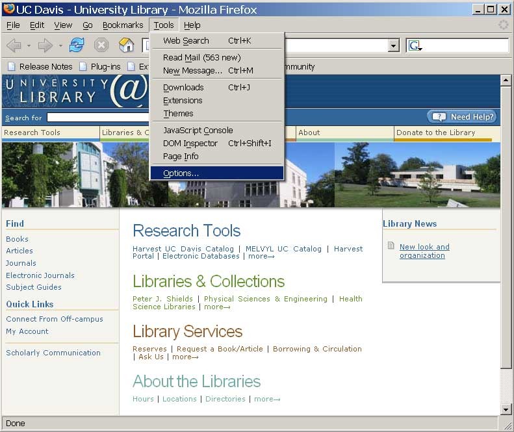The image size is (514, 432).
Task: Open the JavaScript Console entry
Action: (217, 131)
